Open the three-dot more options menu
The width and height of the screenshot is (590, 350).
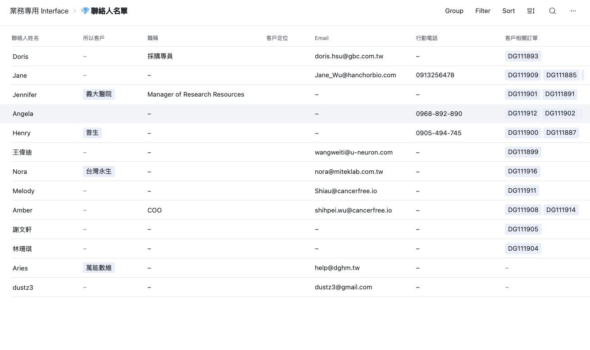click(573, 11)
